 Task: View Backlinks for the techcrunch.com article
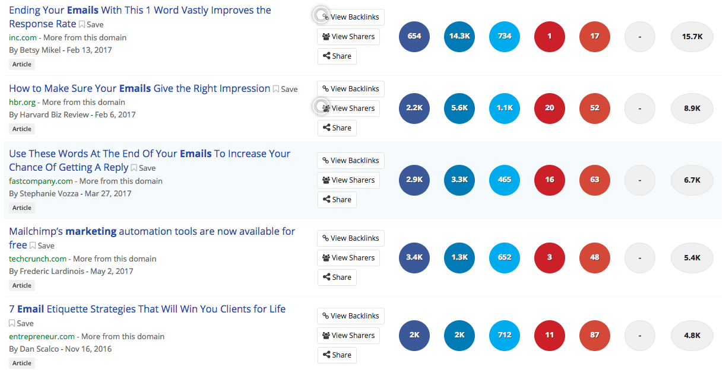[x=351, y=238]
